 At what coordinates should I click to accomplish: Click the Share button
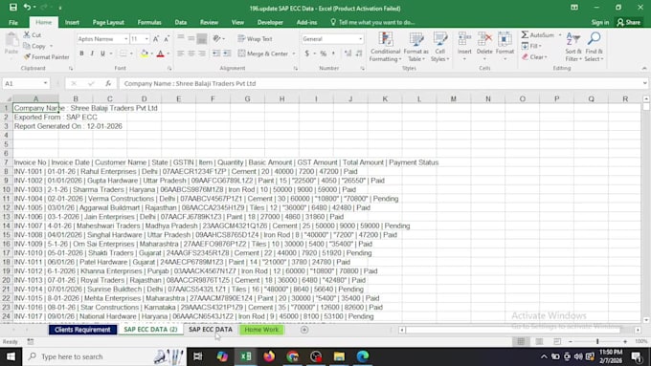(628, 22)
